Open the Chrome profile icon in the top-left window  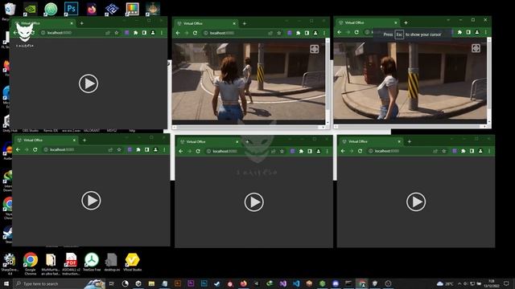coord(153,33)
